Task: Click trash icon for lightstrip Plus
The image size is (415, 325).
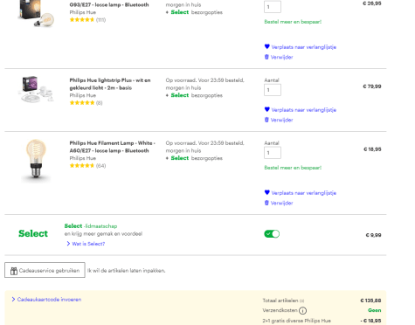Action: click(x=266, y=120)
